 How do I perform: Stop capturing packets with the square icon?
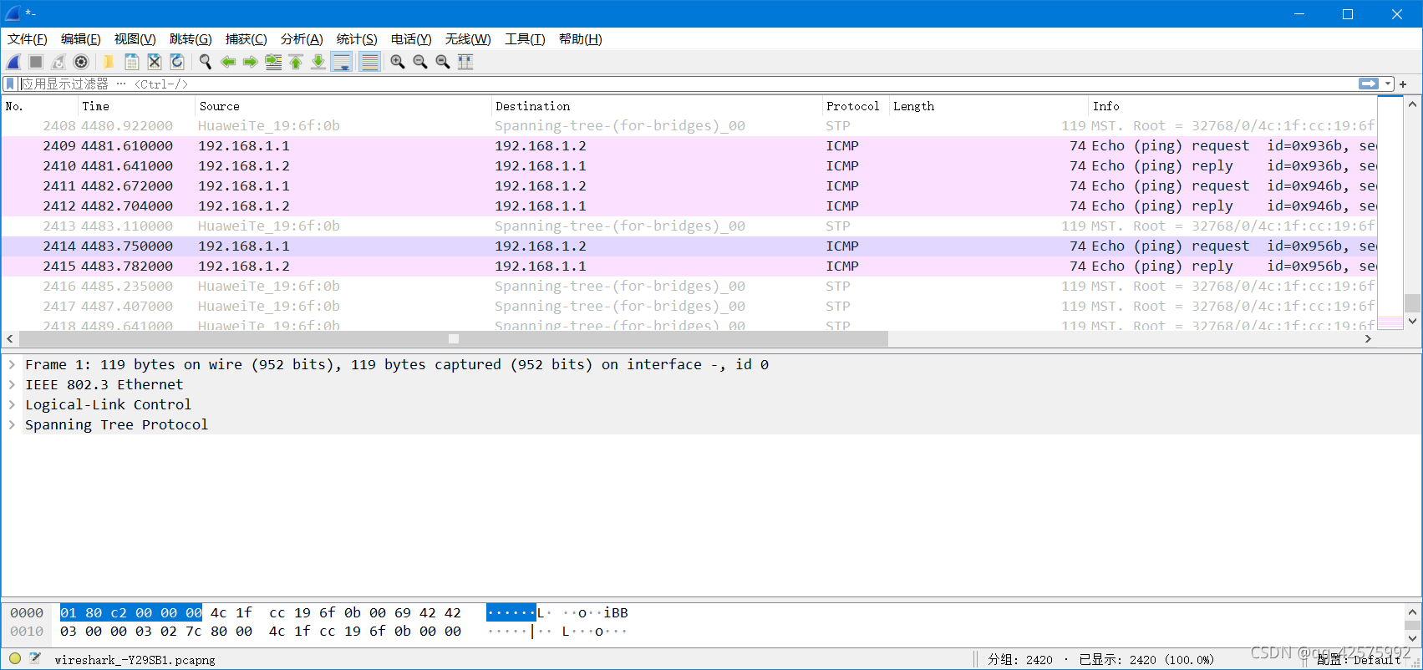(36, 62)
